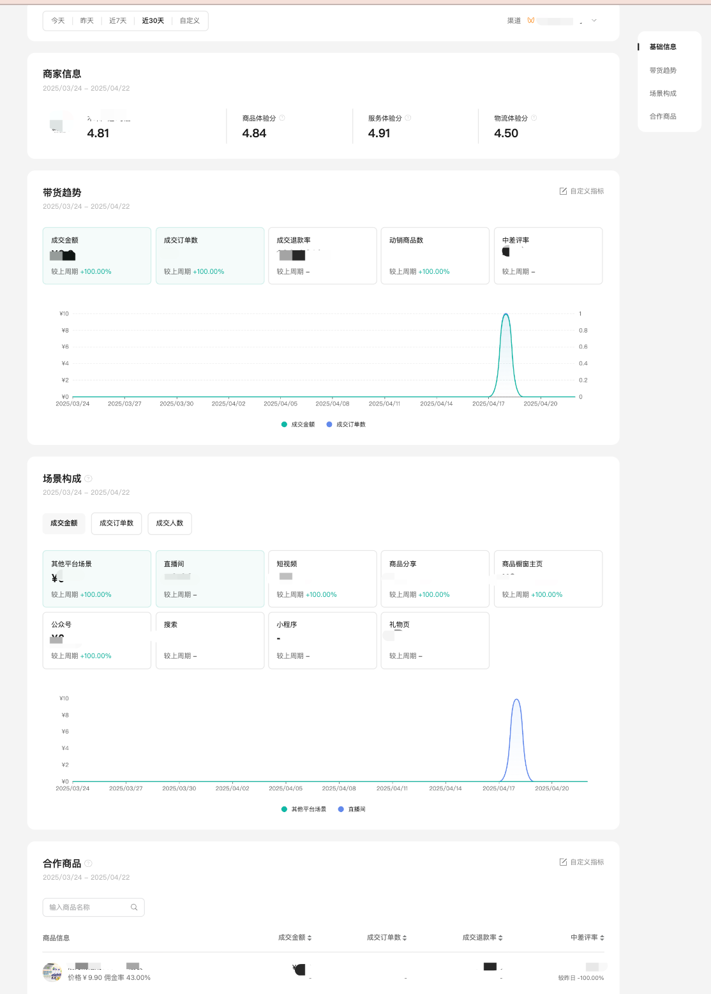
Task: Toggle the 短视频 scene card
Action: tap(322, 578)
